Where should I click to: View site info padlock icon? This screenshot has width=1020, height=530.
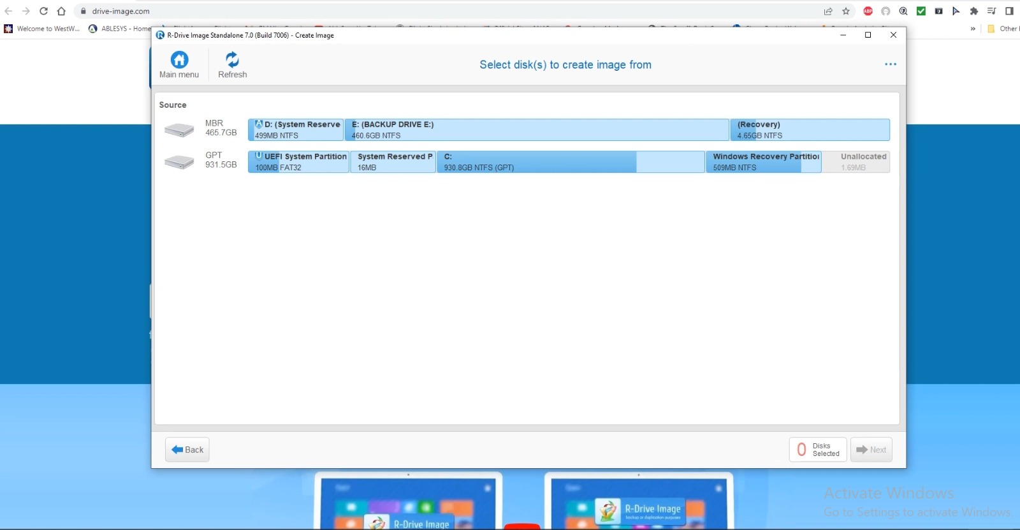pyautogui.click(x=83, y=11)
